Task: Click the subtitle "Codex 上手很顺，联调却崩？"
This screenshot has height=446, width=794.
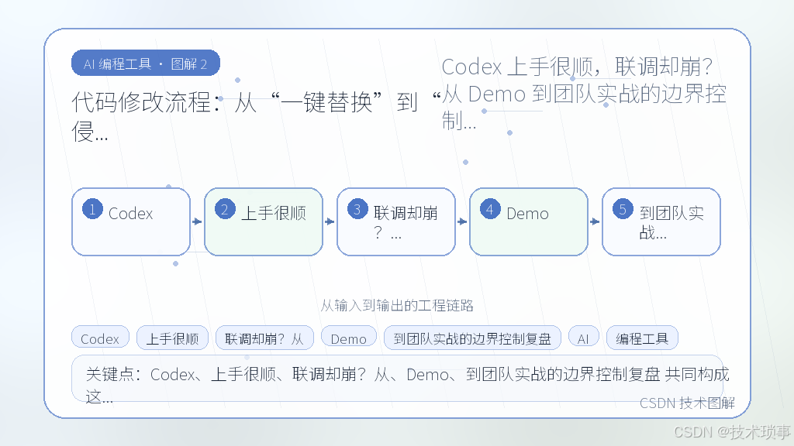Action: click(577, 67)
